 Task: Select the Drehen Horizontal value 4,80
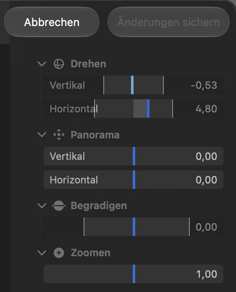pos(206,109)
